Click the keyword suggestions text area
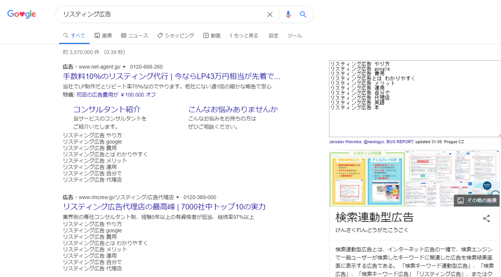The image size is (501, 277). tap(415, 99)
